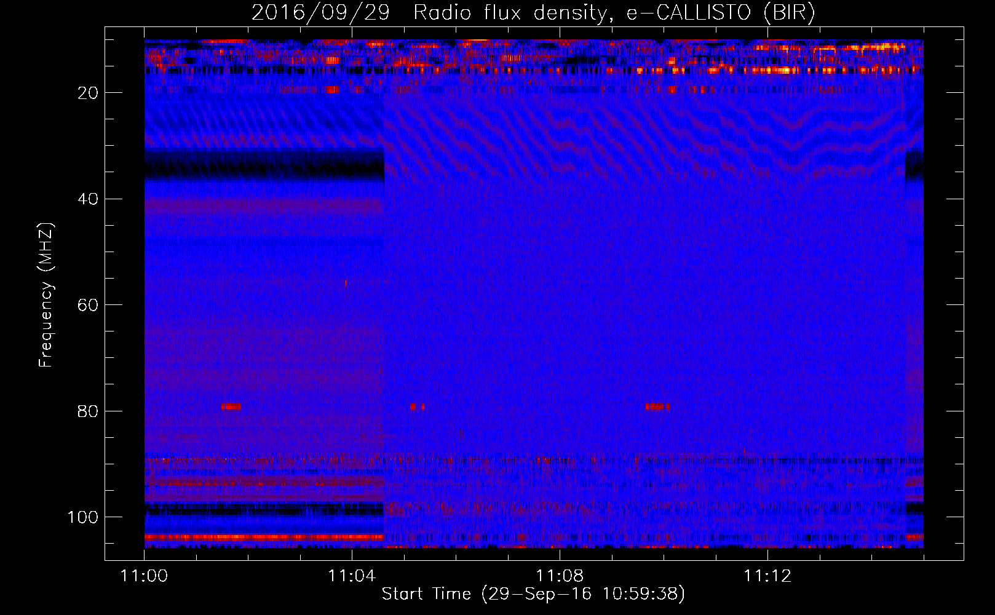Click the '11:00' time tick label
Screen dimensions: 995x615
pos(144,576)
